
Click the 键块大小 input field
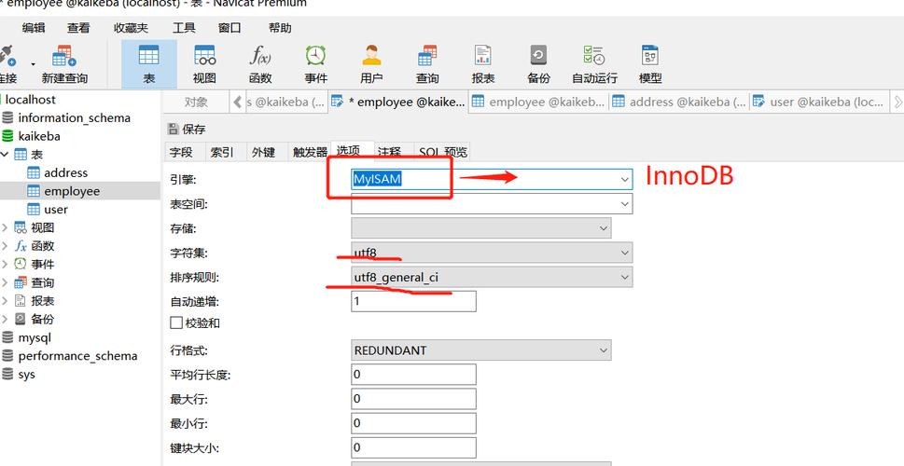coord(413,447)
